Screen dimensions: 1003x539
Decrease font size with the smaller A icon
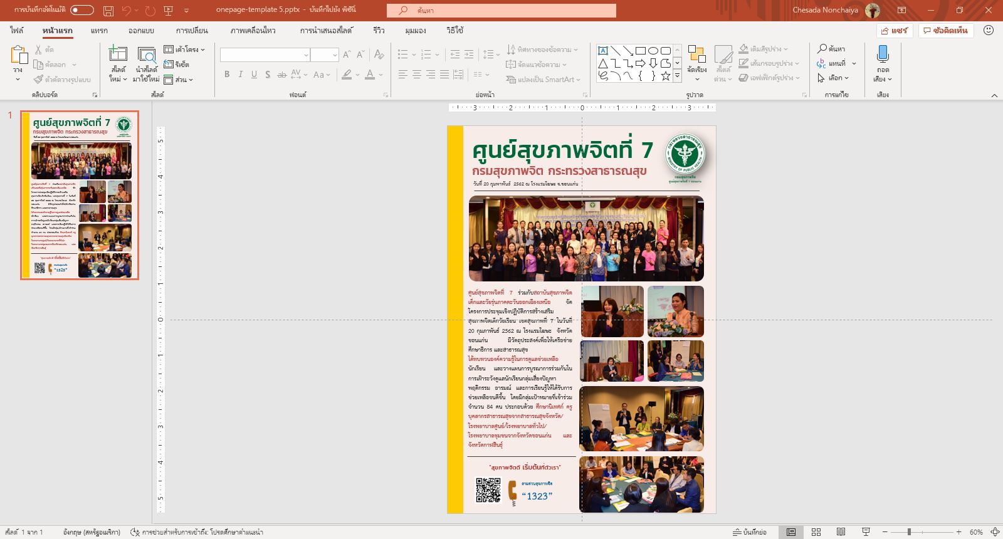point(360,55)
